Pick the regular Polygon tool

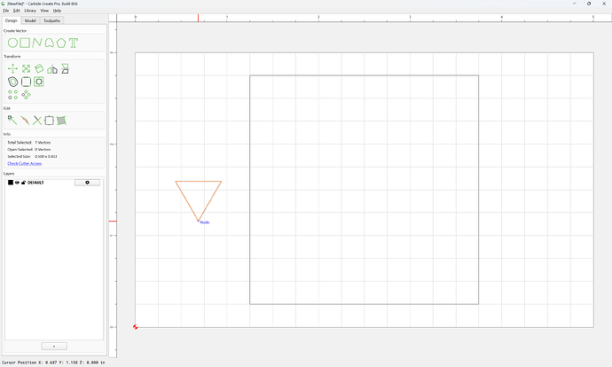pyautogui.click(x=61, y=43)
